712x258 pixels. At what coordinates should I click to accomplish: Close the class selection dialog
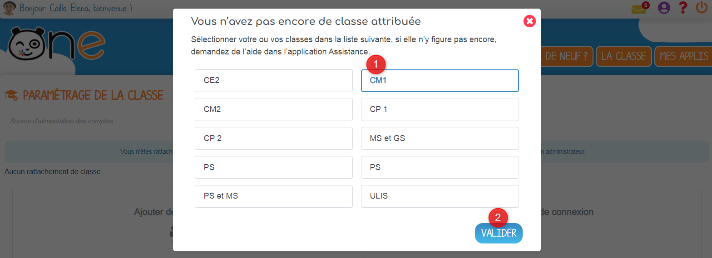coord(529,21)
